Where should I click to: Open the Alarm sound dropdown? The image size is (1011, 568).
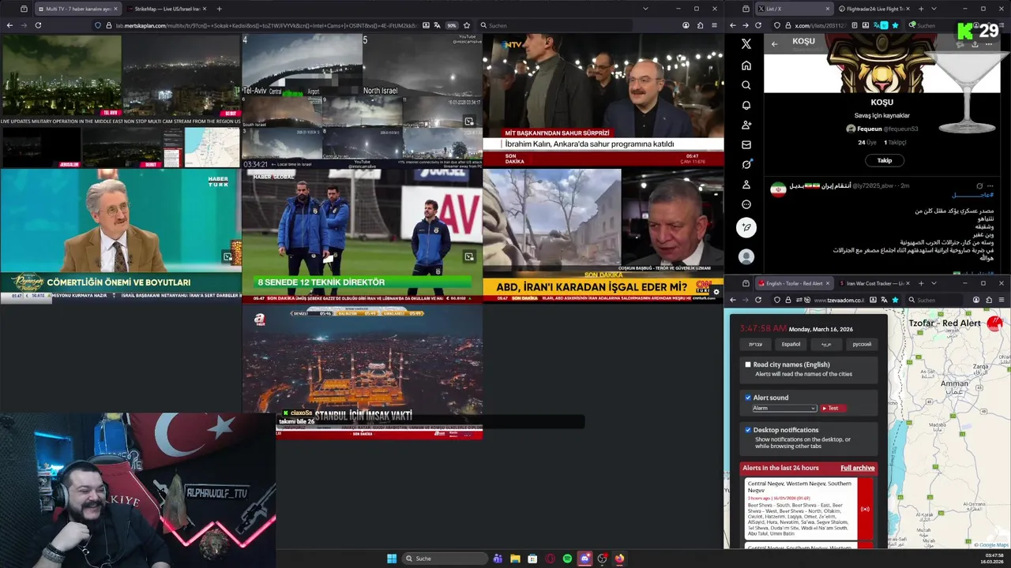pos(784,408)
